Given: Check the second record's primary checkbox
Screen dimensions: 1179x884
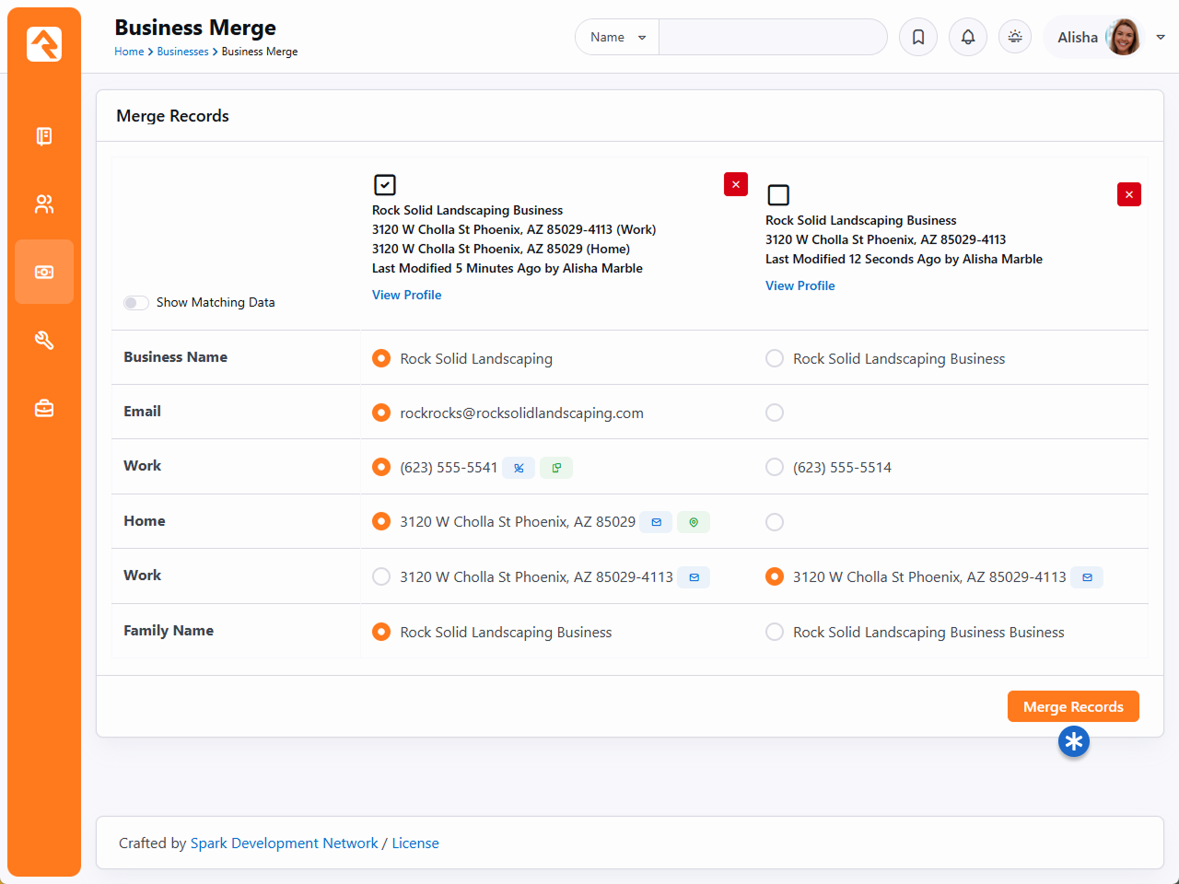Looking at the screenshot, I should coord(778,195).
